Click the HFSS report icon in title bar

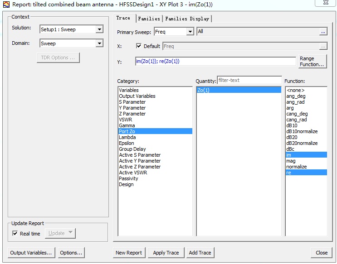[6, 4]
